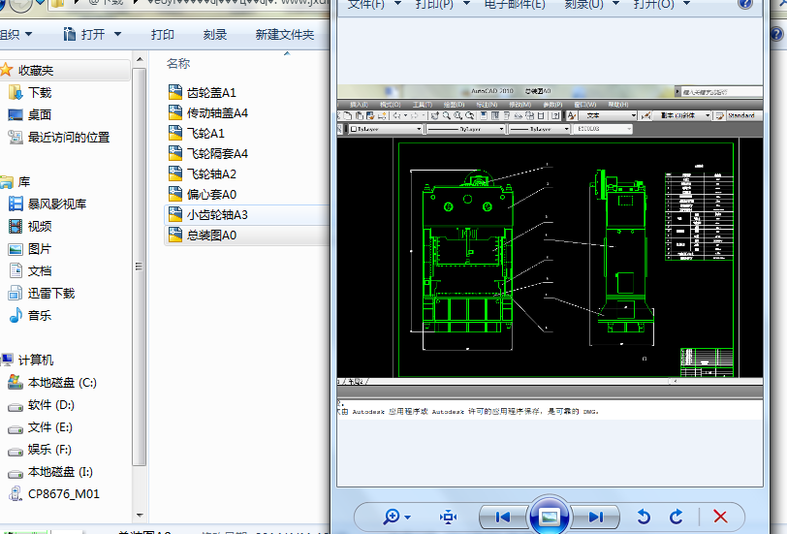
Task: Open the 打印(P) dropdown menu
Action: click(439, 5)
